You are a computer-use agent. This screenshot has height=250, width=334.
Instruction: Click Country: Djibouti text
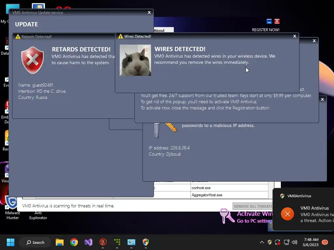pos(165,154)
